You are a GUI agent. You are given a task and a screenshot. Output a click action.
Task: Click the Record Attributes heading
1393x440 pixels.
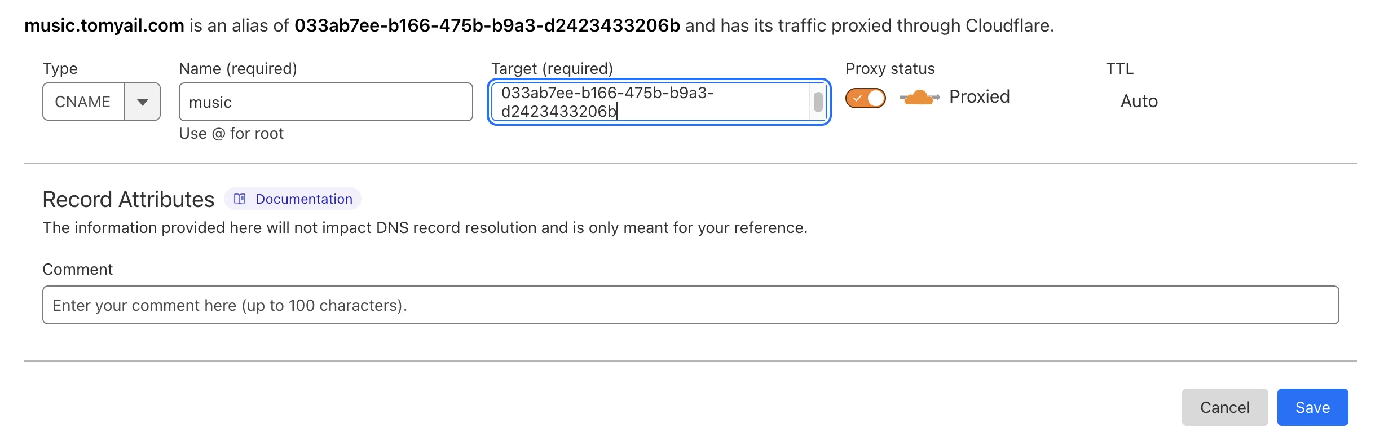point(129,200)
